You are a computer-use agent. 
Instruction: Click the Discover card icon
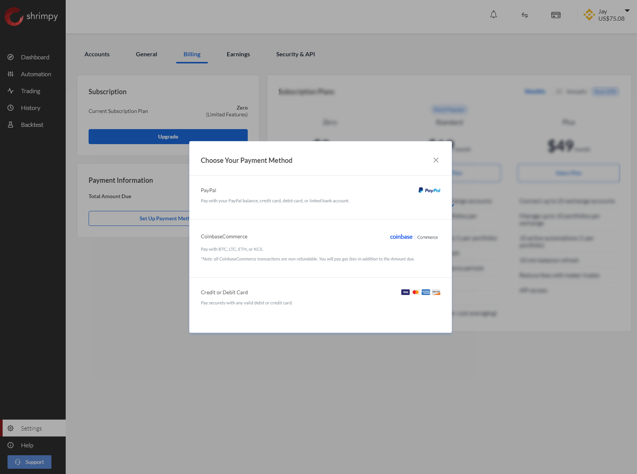pos(436,292)
